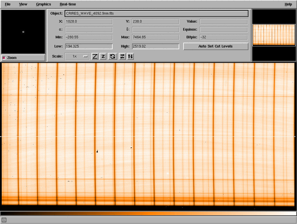Open the Graphics menu
This screenshot has width=297, height=224.
[43, 4]
